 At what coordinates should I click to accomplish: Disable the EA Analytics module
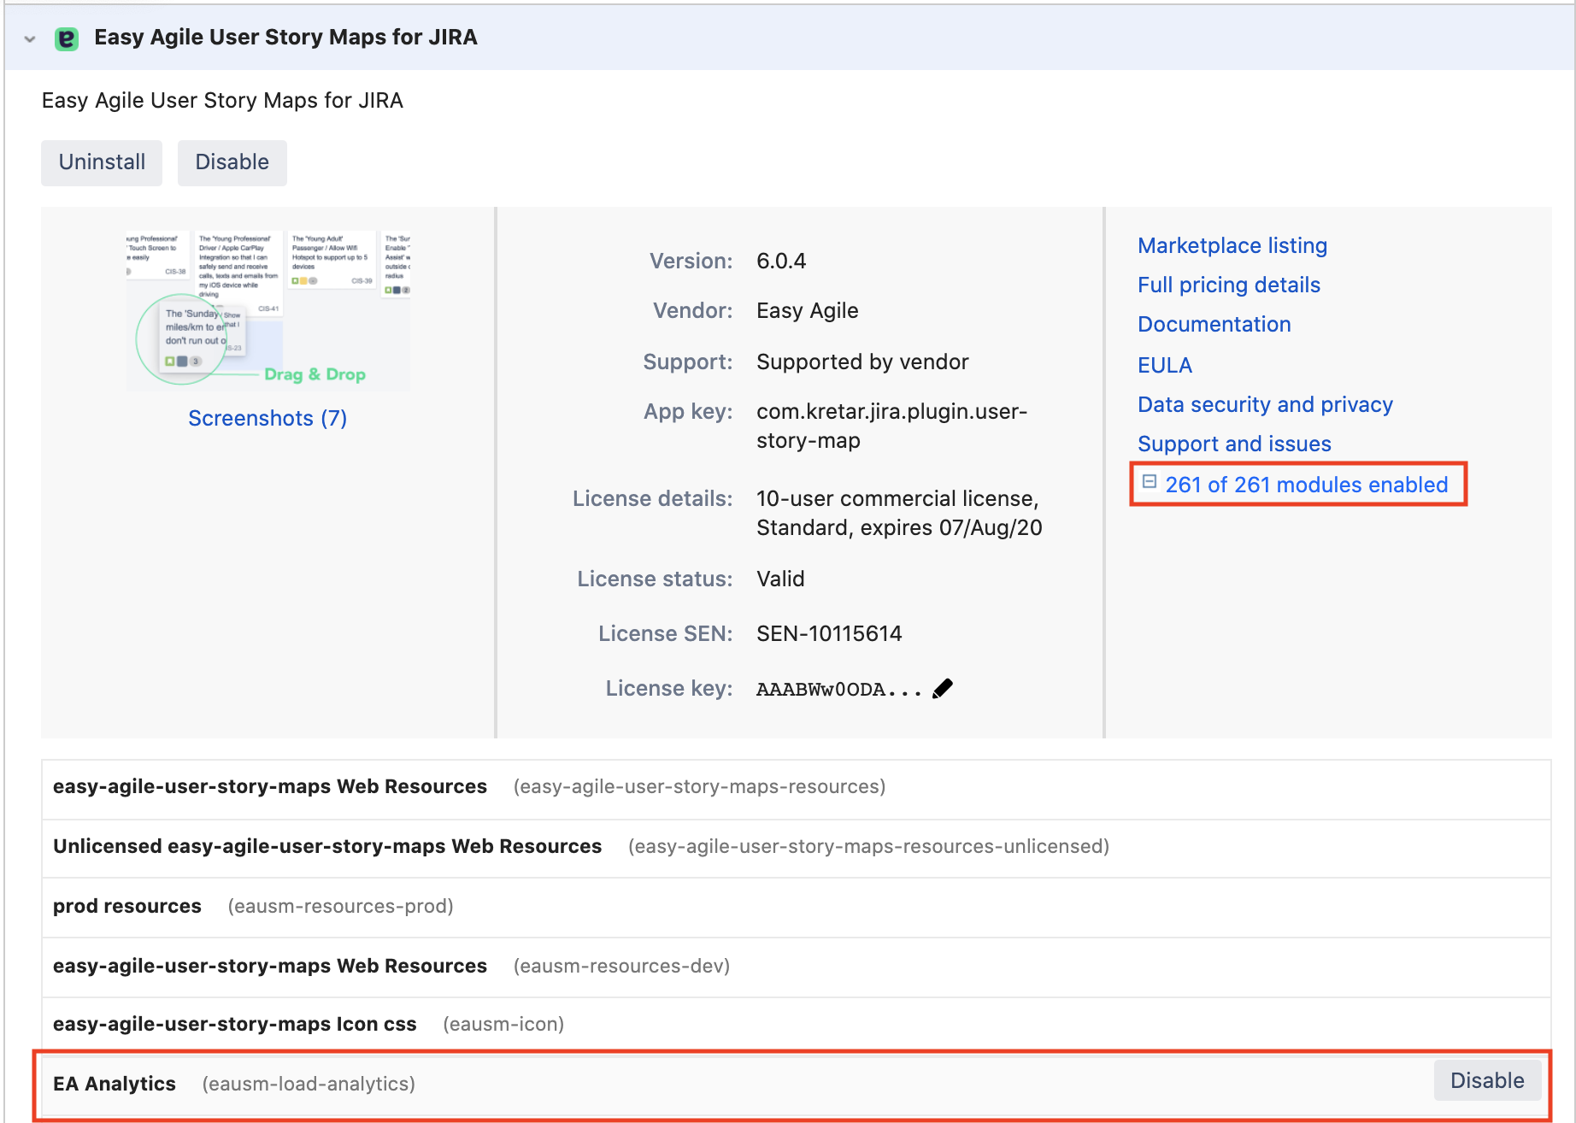[x=1486, y=1081]
